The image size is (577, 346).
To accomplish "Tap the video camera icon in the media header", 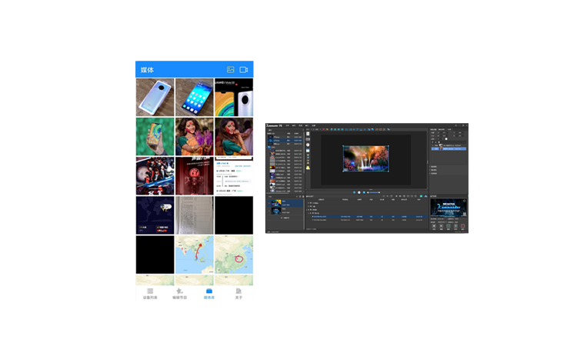I will point(244,70).
